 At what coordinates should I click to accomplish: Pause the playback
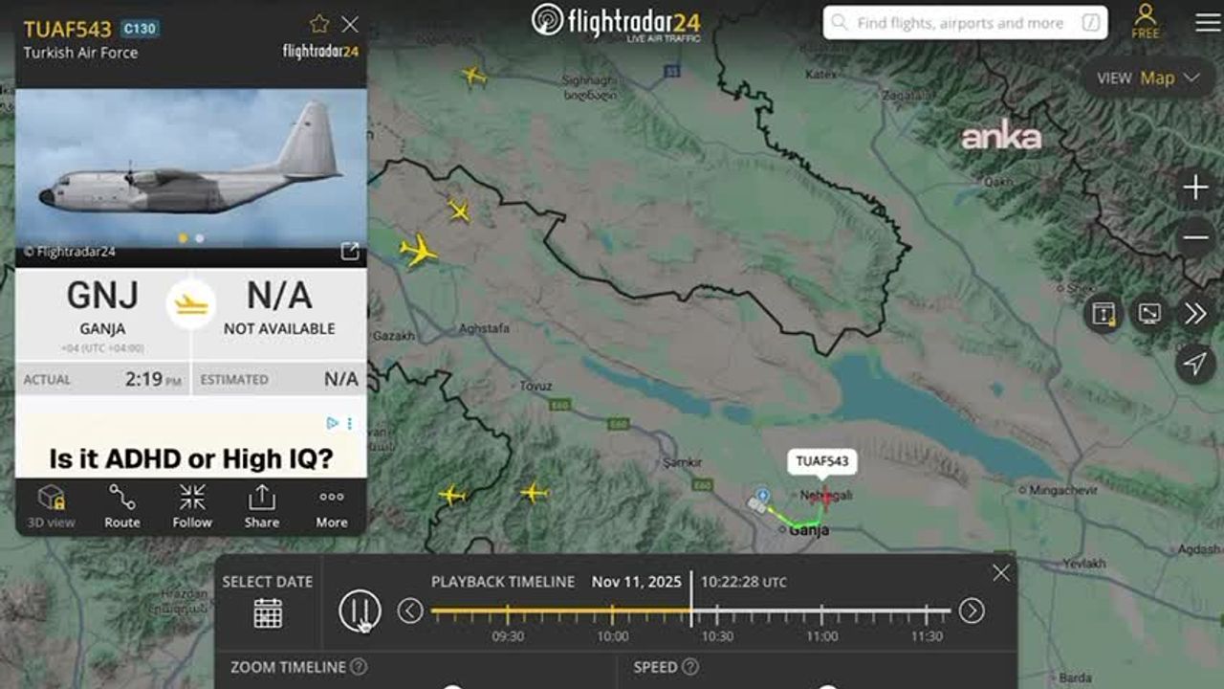(x=360, y=611)
